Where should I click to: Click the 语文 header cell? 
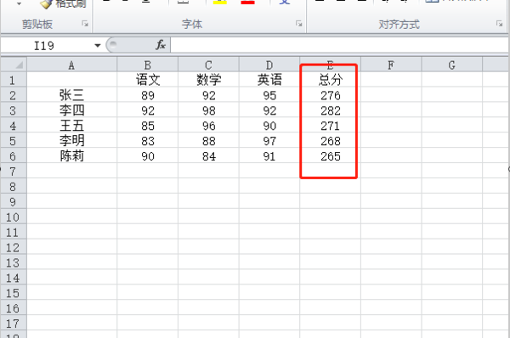[x=147, y=80]
